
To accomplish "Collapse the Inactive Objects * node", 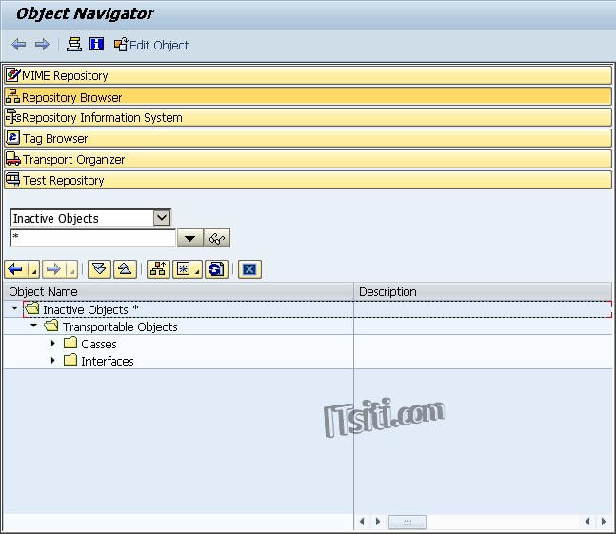I will 15,308.
